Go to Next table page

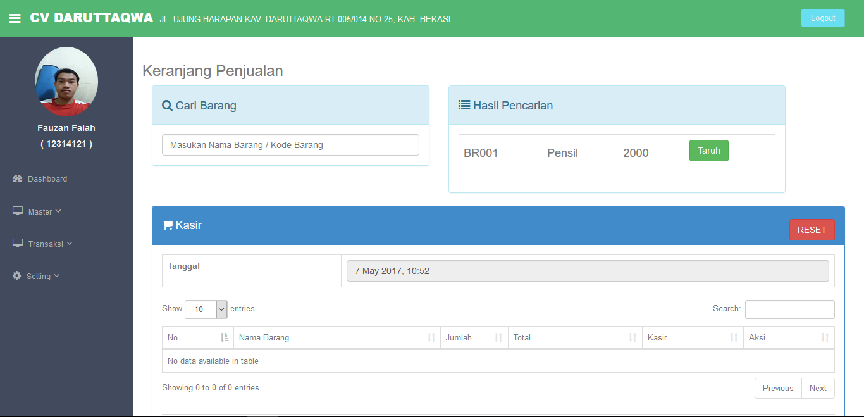[x=818, y=389]
